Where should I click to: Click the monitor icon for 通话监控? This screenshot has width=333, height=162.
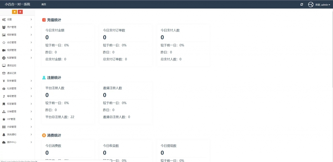pos(4,66)
